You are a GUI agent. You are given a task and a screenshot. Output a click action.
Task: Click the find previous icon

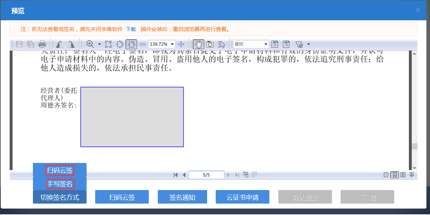click(x=275, y=44)
